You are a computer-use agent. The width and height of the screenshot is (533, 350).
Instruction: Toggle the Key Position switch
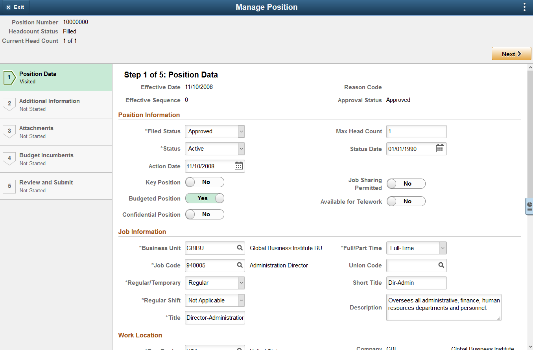point(205,182)
